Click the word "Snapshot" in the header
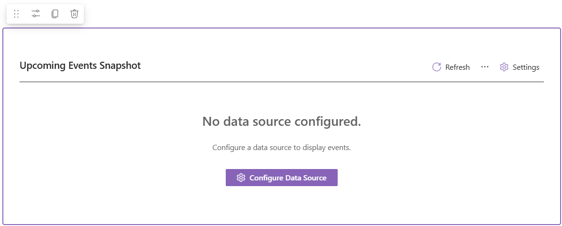 tap(120, 66)
